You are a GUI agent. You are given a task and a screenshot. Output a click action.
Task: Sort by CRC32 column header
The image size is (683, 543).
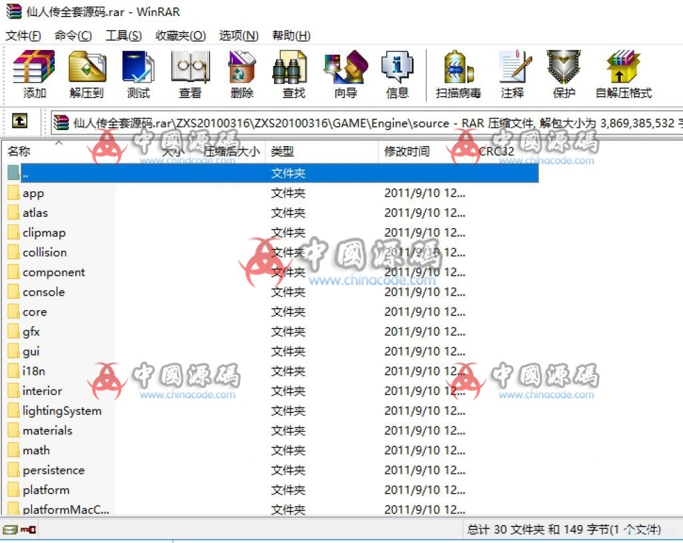[496, 151]
